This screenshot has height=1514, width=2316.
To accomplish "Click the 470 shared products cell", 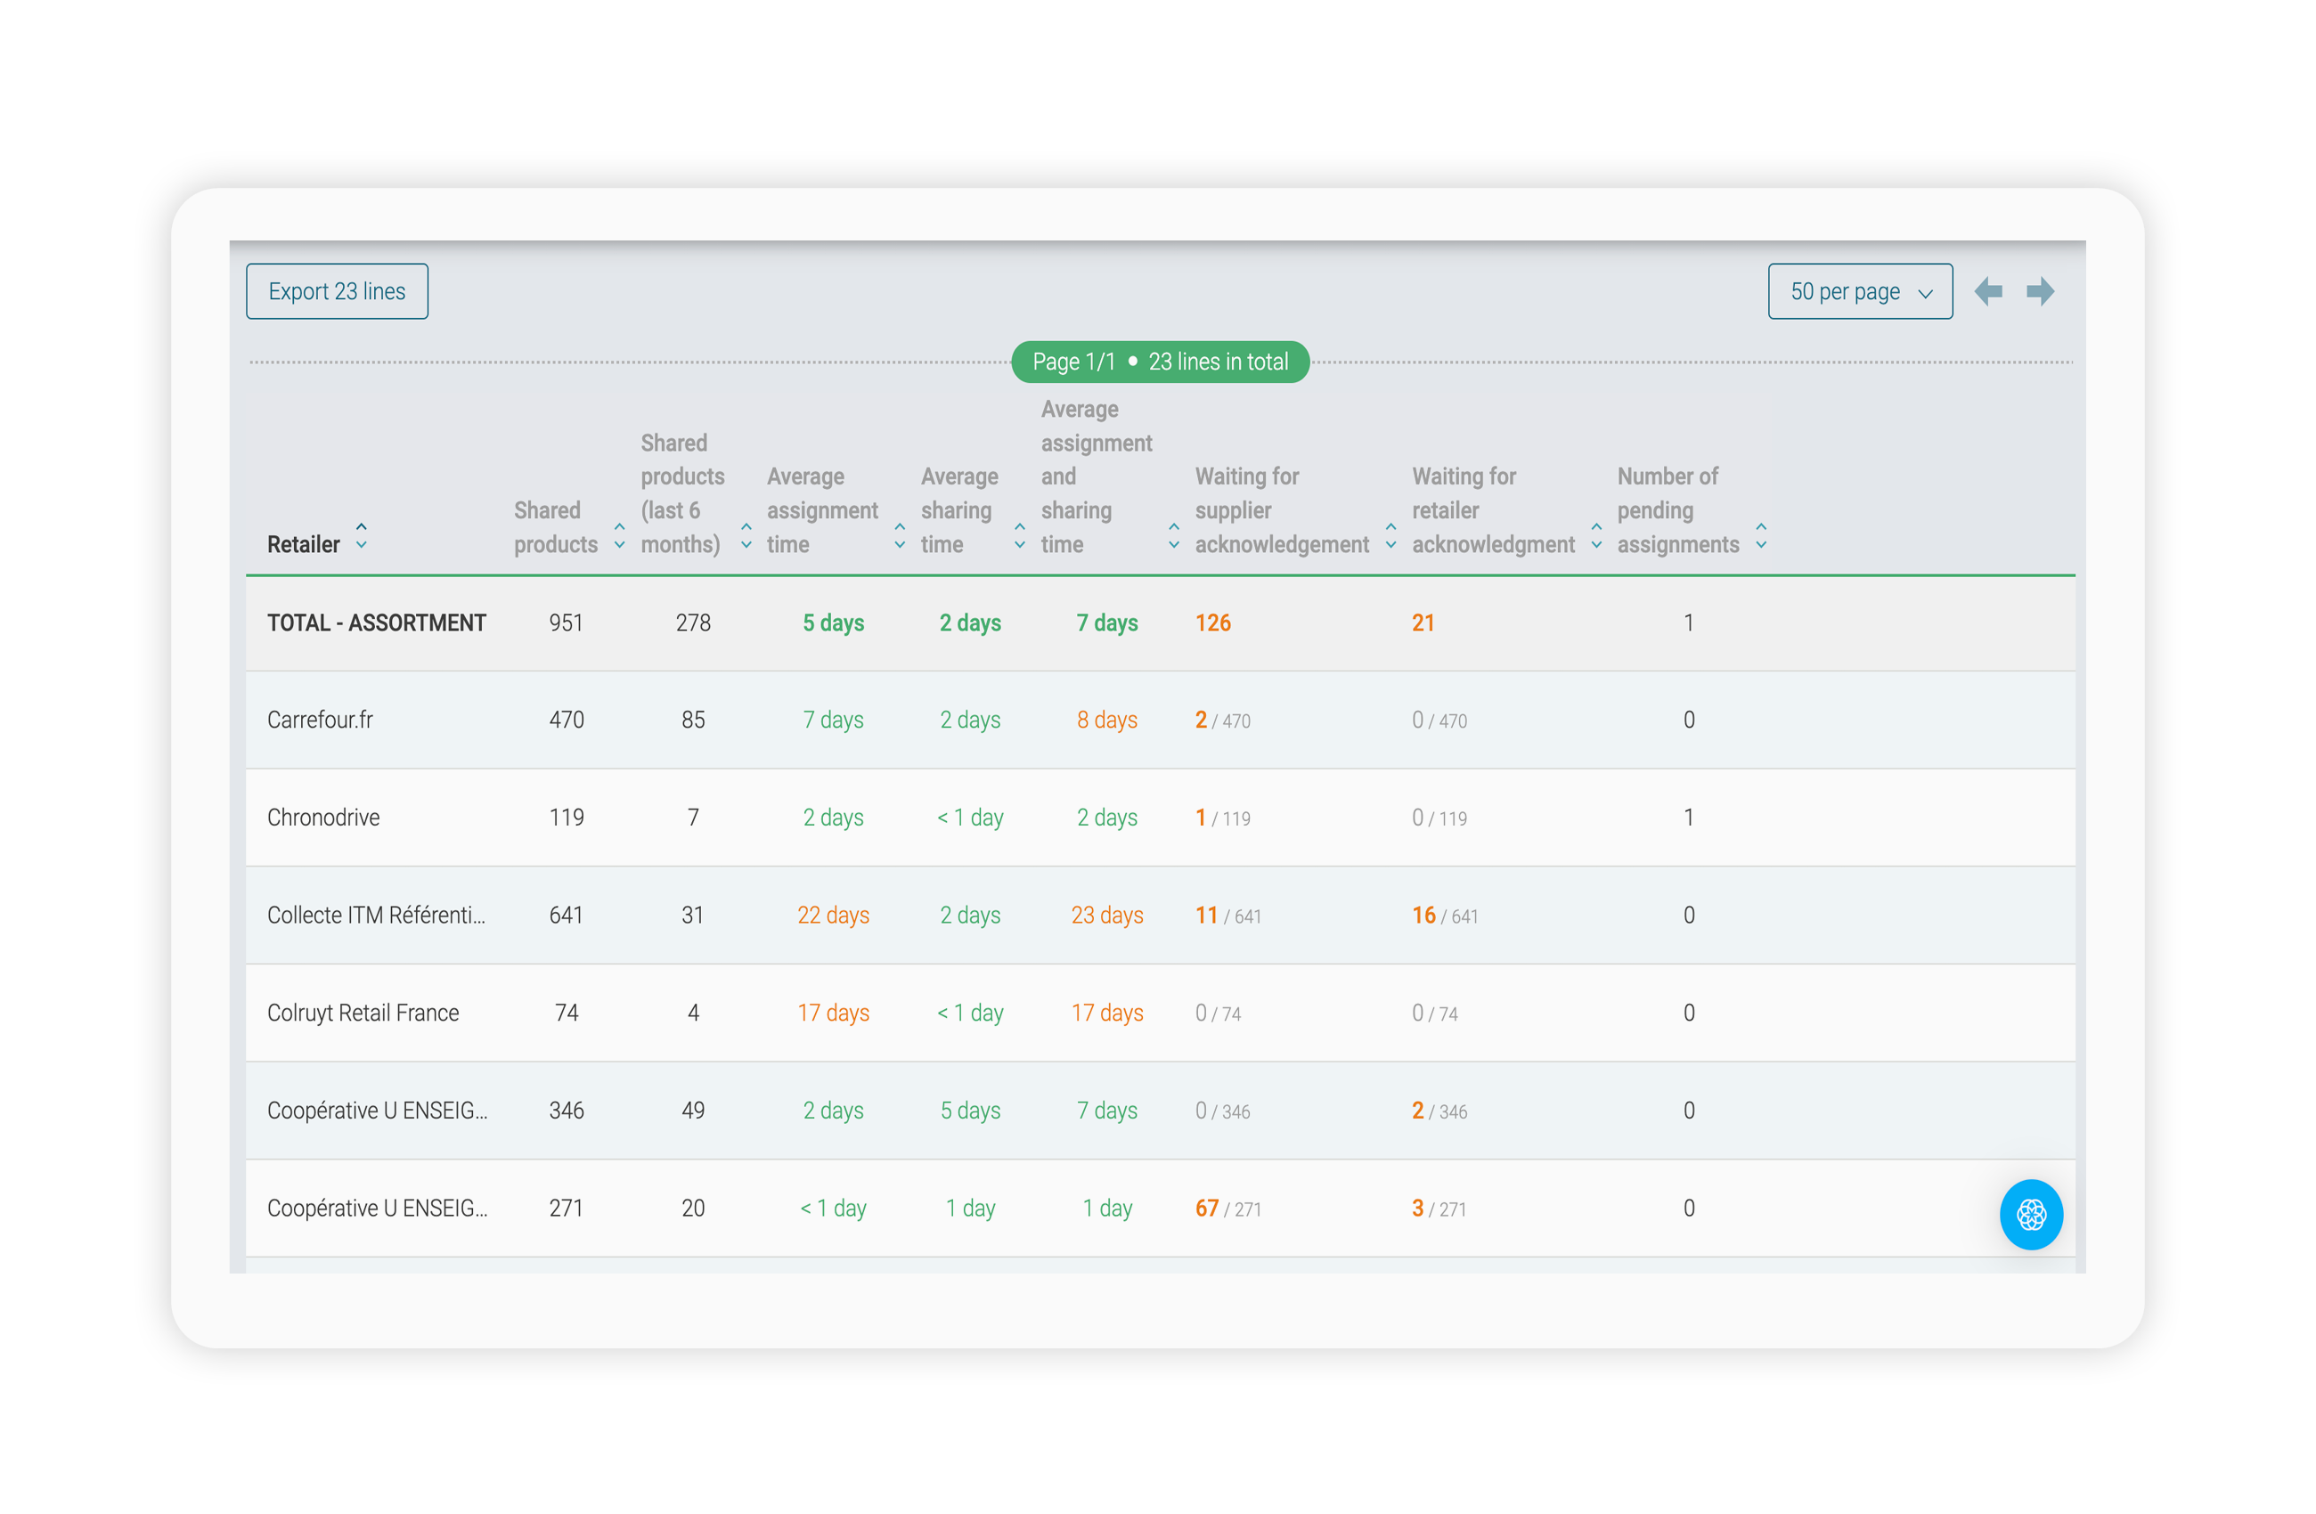I will click(567, 720).
